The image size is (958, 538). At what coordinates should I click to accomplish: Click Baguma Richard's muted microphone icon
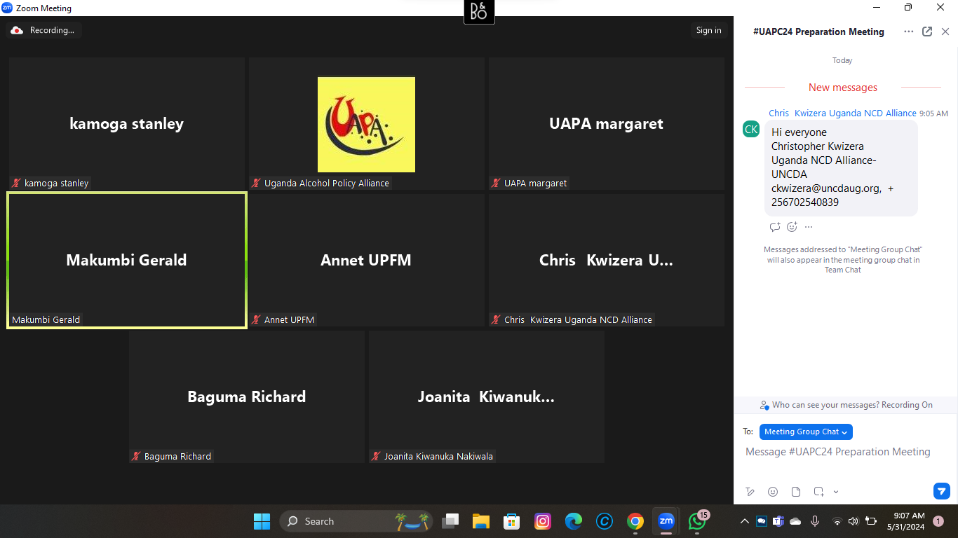point(137,457)
